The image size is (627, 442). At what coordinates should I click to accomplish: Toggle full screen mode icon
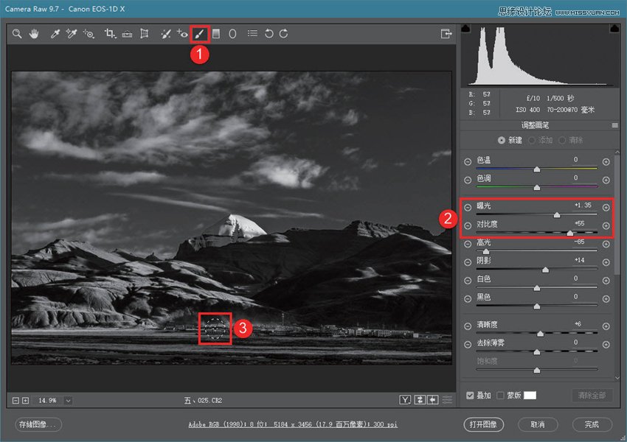pos(446,34)
